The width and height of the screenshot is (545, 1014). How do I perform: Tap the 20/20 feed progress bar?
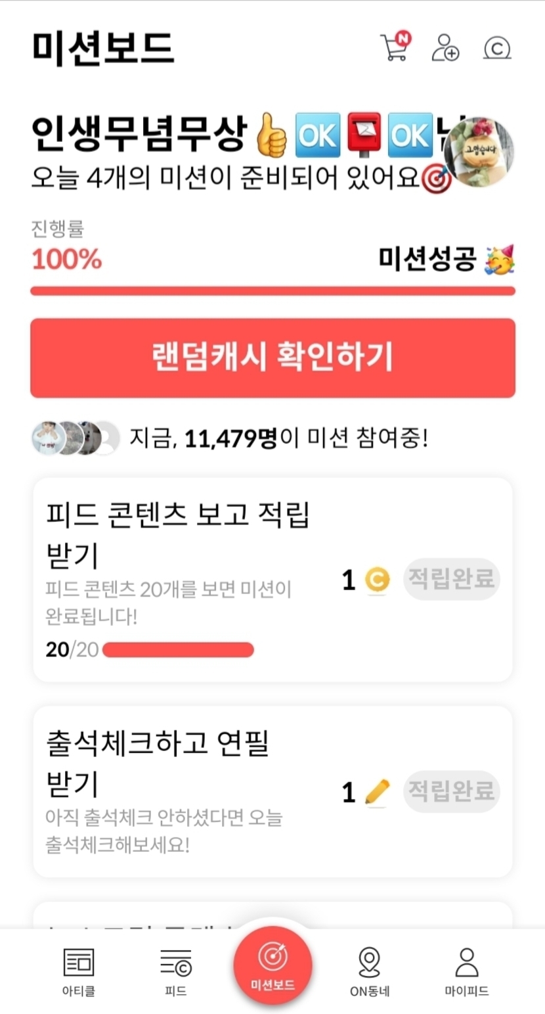(178, 650)
